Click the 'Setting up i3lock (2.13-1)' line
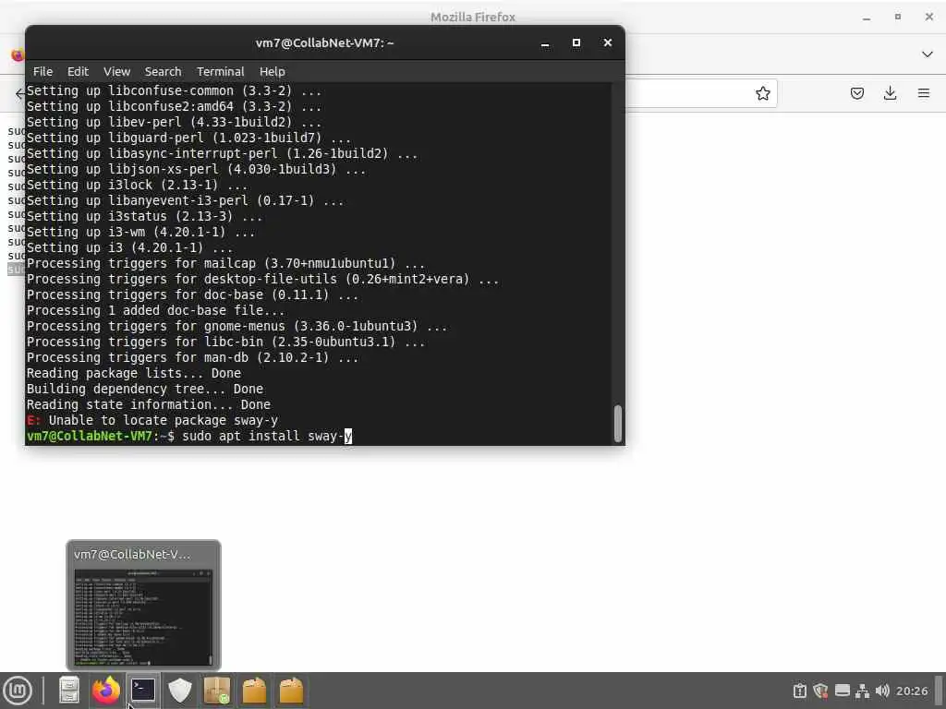946x709 pixels. (x=137, y=185)
